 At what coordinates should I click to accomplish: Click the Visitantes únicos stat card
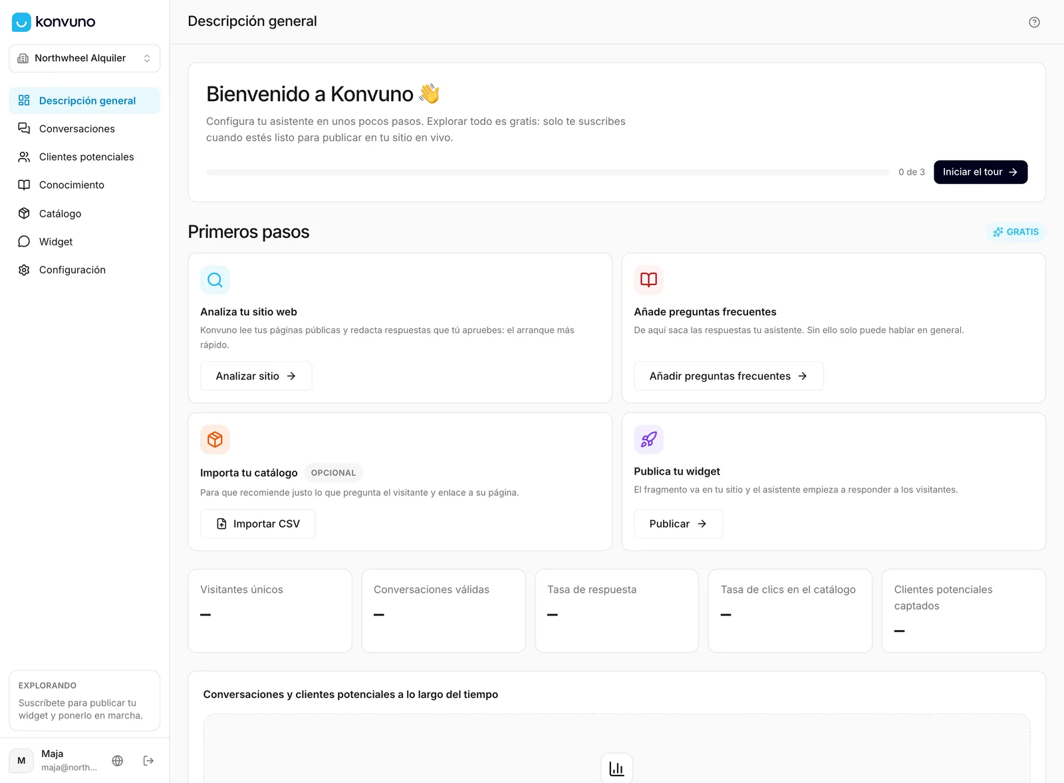(270, 611)
